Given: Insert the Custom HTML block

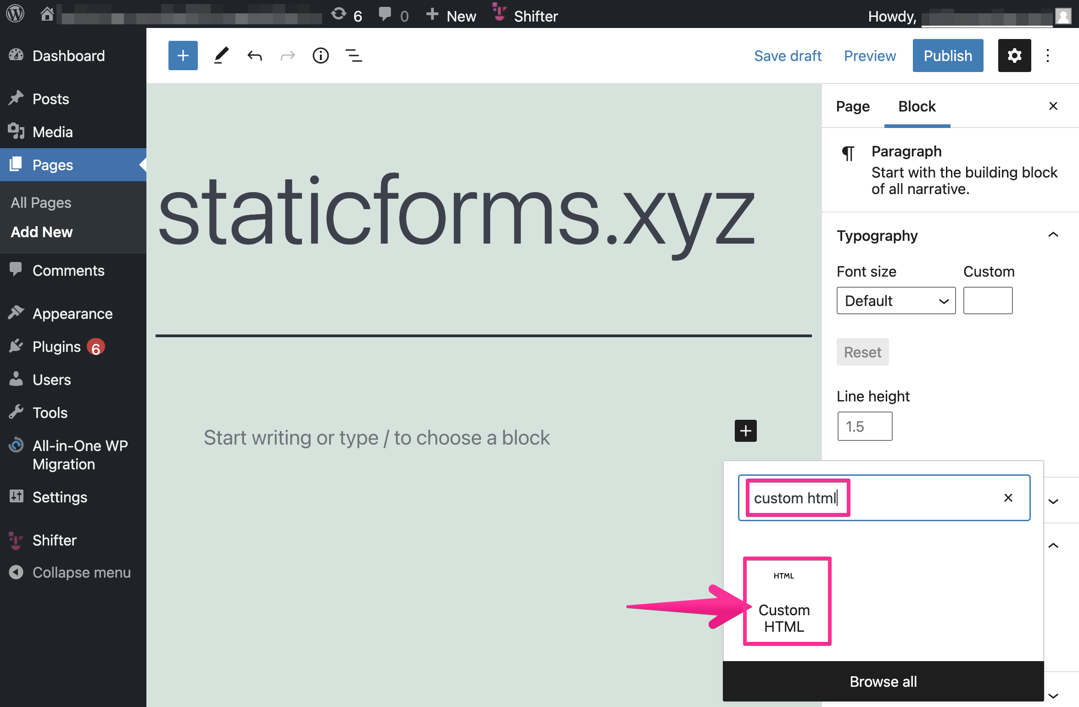Looking at the screenshot, I should point(785,601).
